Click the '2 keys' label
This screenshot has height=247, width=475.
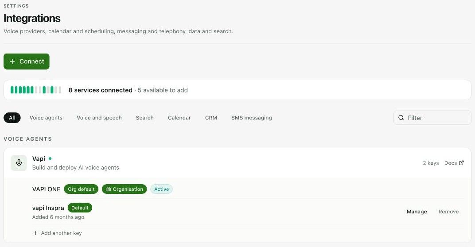[x=431, y=163]
